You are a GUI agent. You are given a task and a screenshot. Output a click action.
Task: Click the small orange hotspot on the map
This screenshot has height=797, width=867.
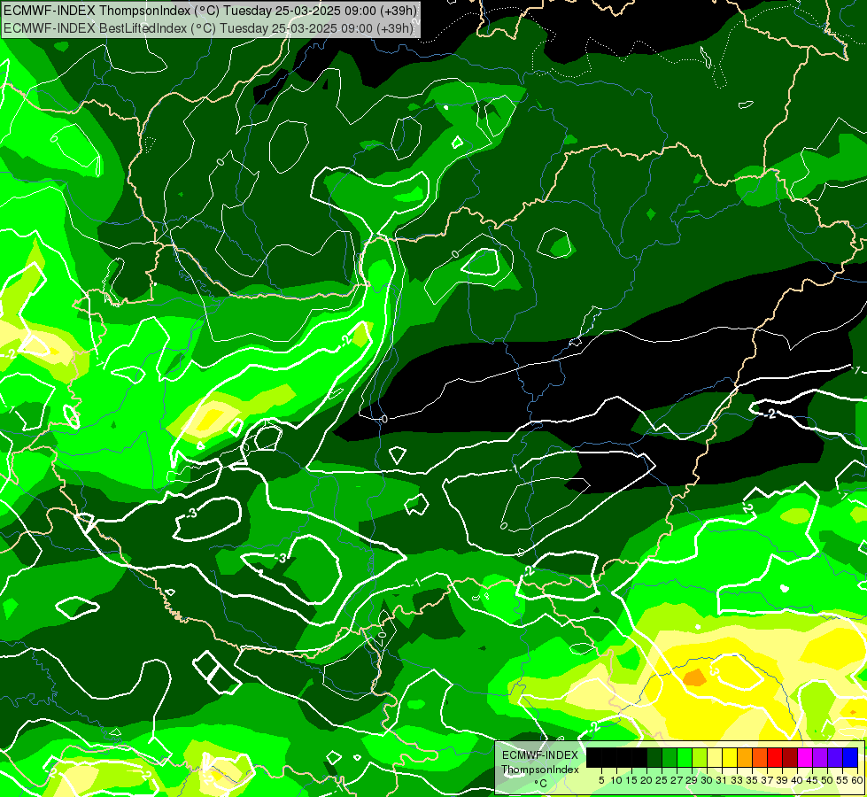[694, 677]
